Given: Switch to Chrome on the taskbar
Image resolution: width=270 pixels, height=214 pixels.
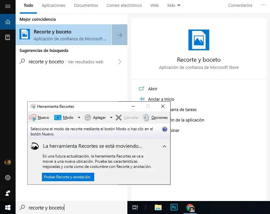Looking at the screenshot, I should 190,208.
